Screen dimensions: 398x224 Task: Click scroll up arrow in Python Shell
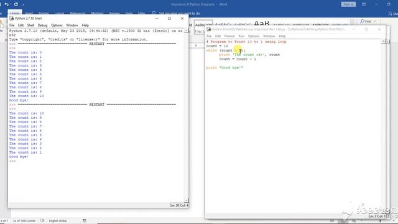coord(187,30)
